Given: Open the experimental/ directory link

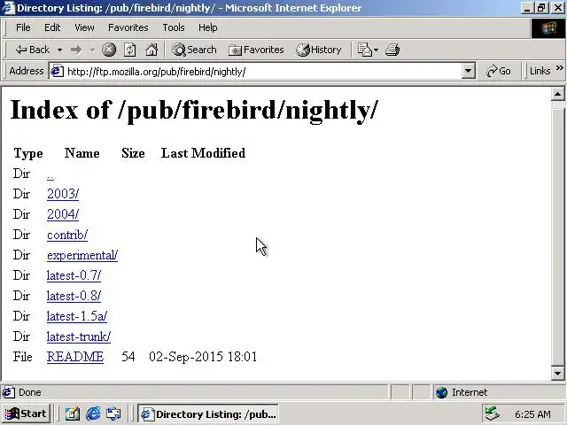Looking at the screenshot, I should (x=82, y=255).
